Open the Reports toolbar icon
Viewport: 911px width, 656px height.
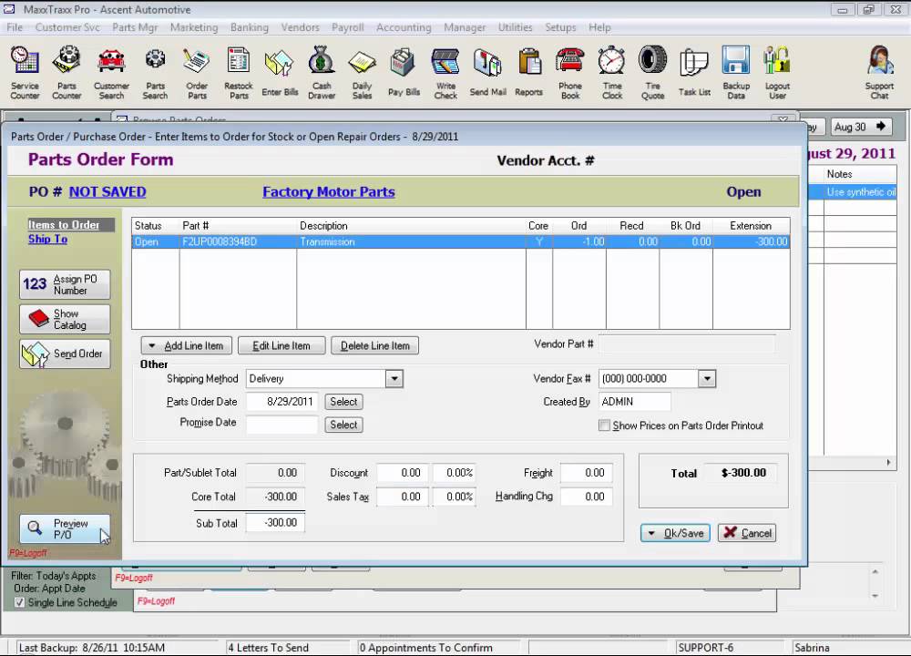(x=528, y=73)
